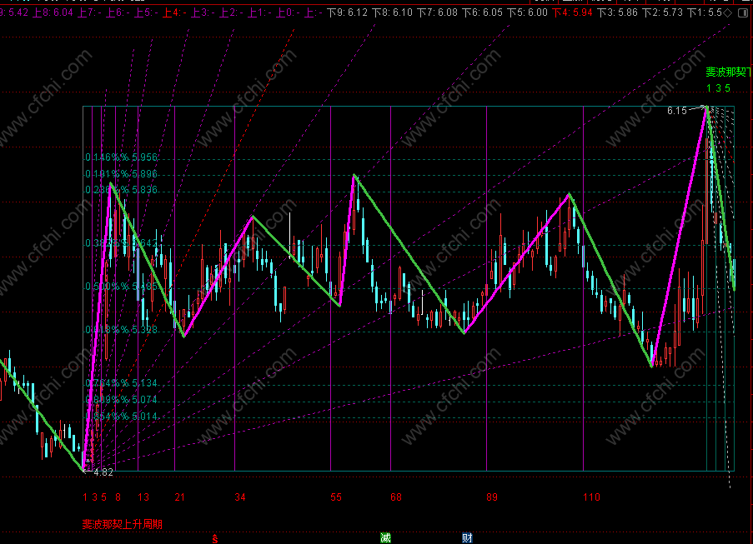Viewport: 753px width, 544px height.
Task: Click the 6.15 high price label
Action: 676,111
